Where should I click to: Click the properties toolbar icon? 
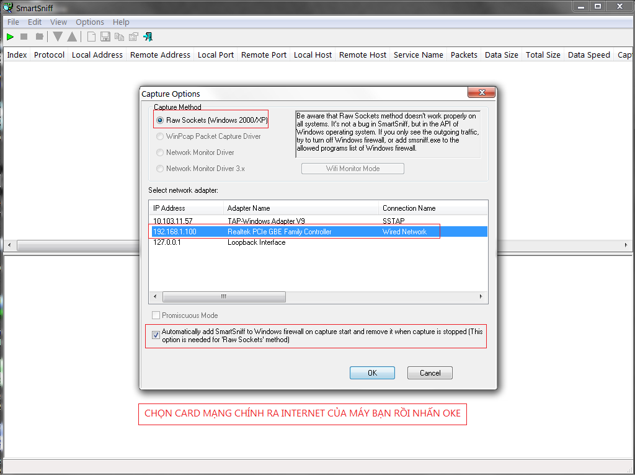tap(133, 37)
